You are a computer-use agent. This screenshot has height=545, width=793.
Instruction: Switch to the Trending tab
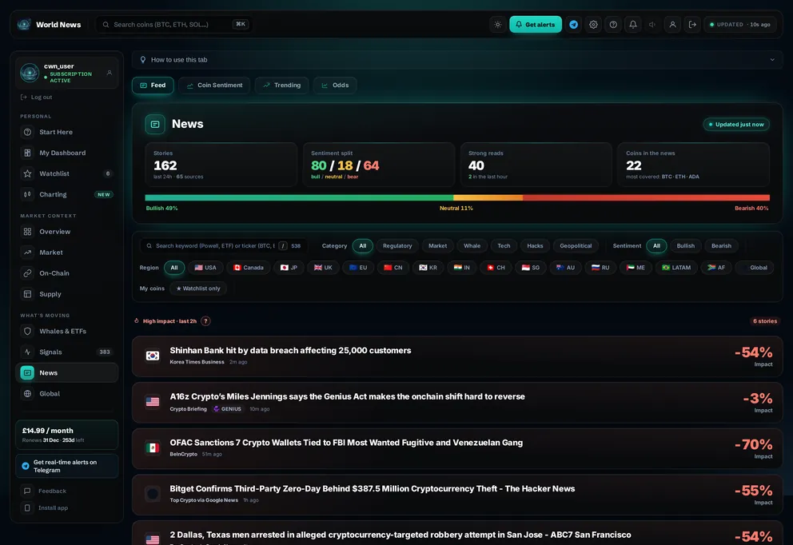coord(281,85)
